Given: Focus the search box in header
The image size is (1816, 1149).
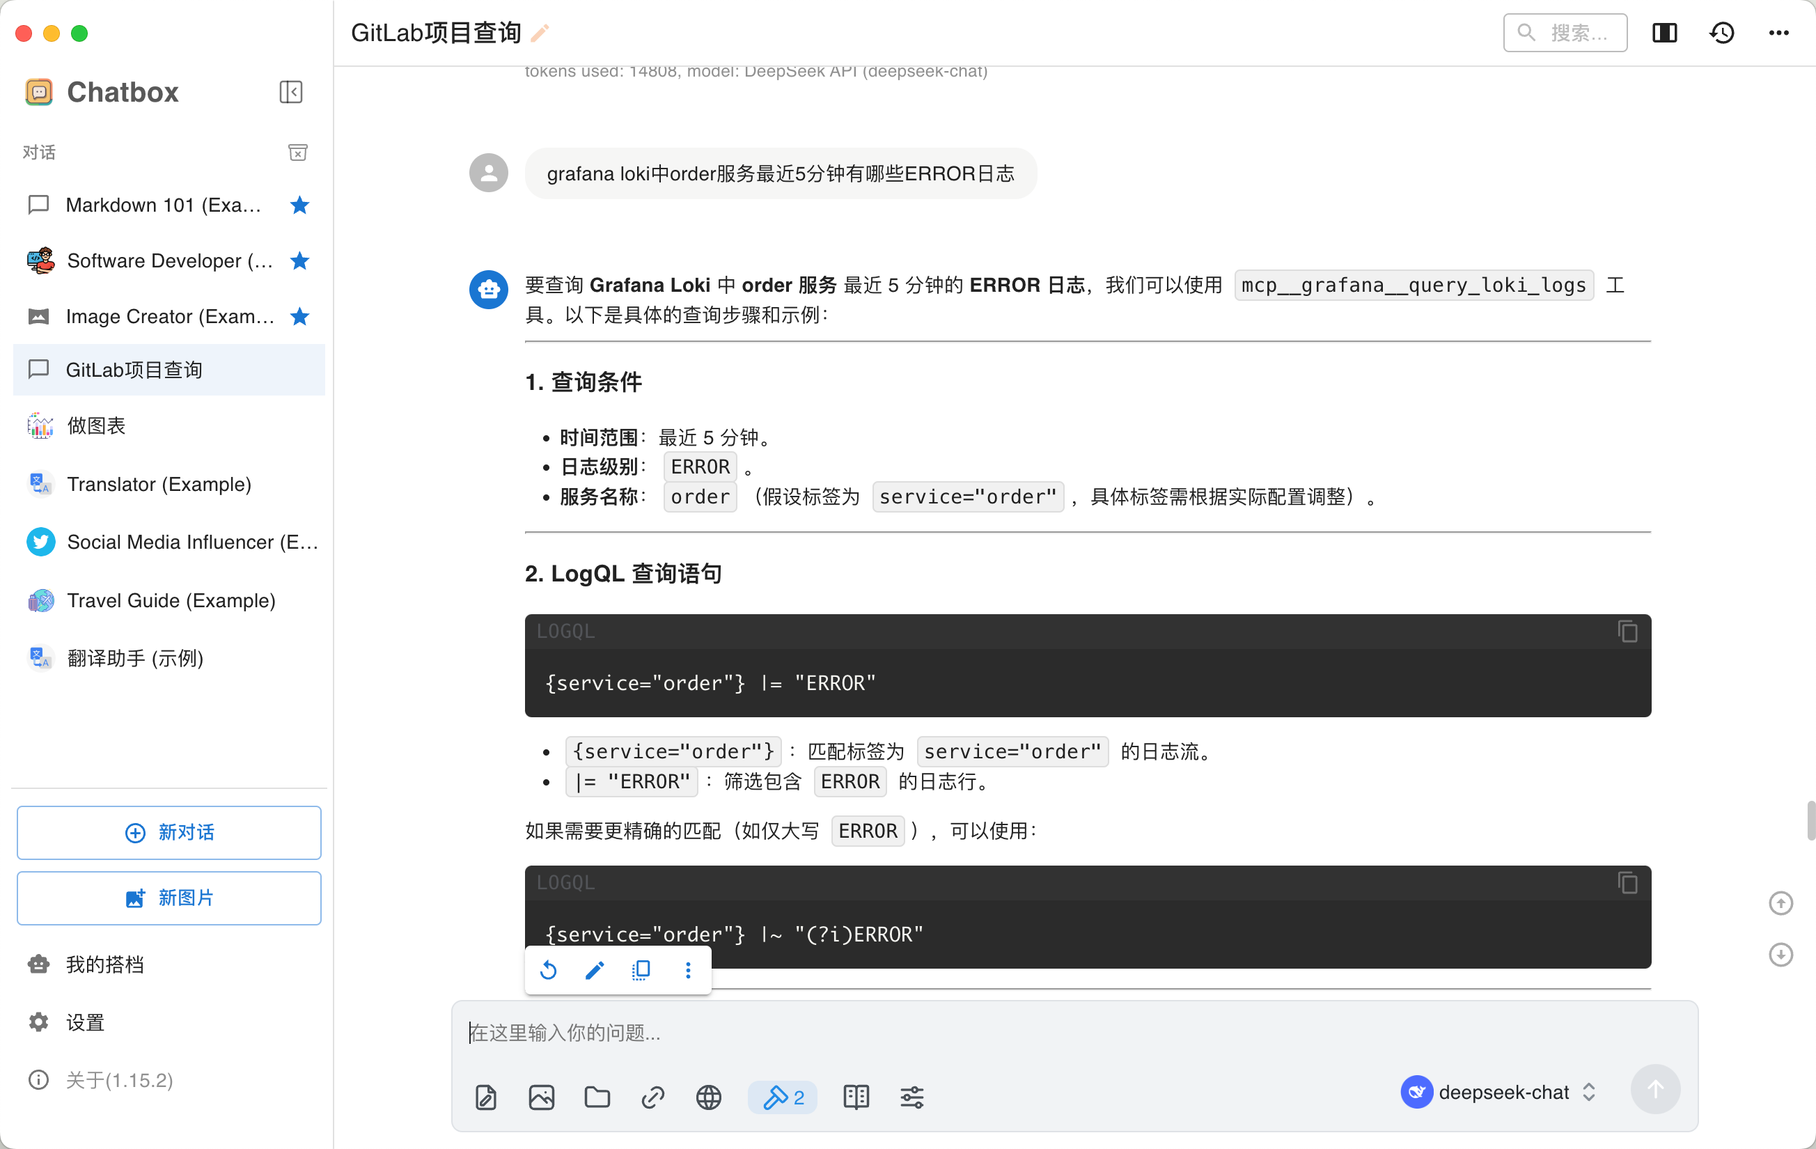Looking at the screenshot, I should (x=1565, y=33).
